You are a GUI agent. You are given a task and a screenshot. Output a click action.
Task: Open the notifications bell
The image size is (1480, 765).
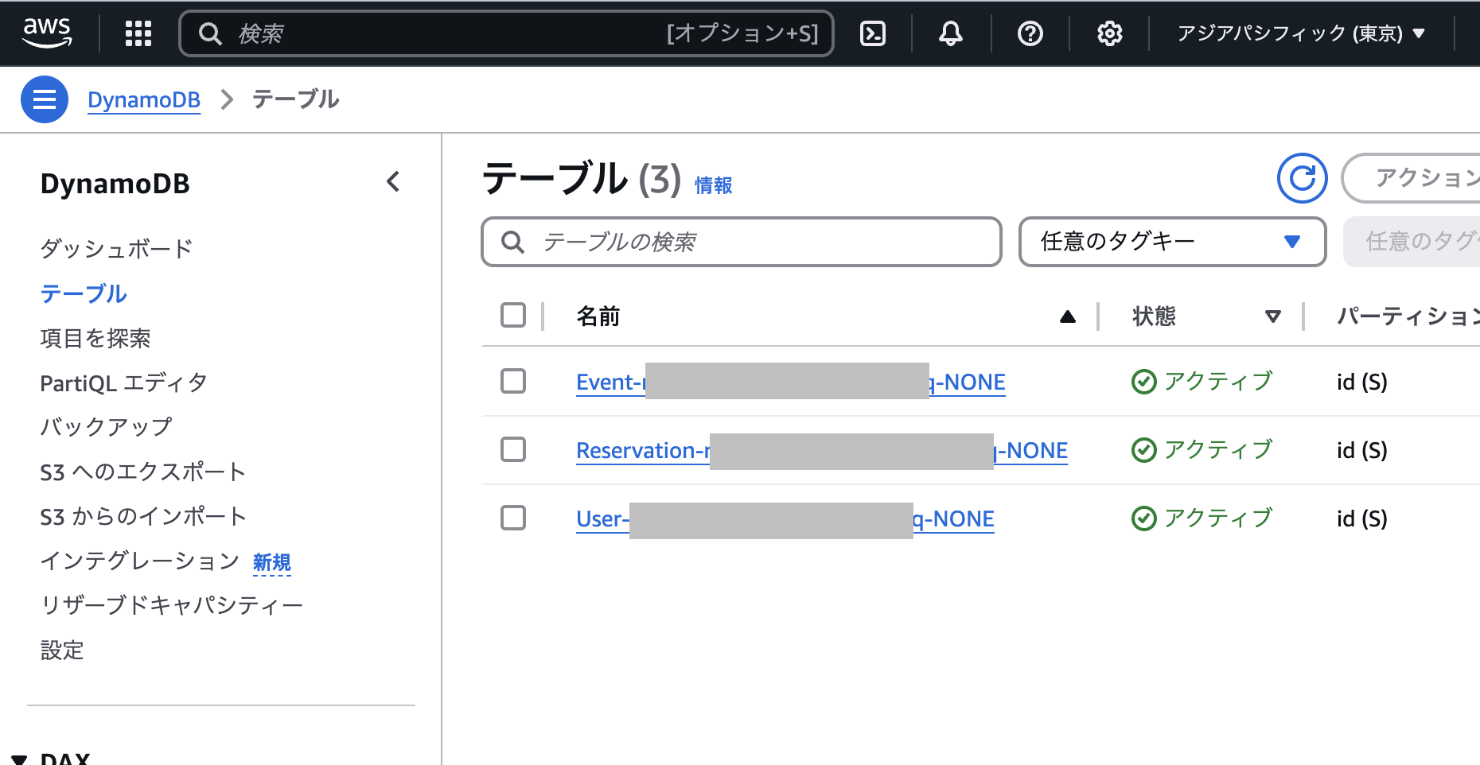pos(951,33)
